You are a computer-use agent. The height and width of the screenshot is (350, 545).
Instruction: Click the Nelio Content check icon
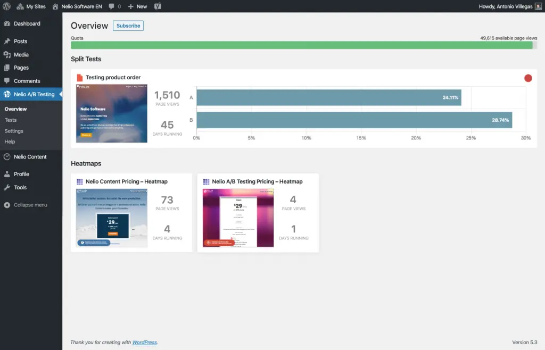(x=7, y=157)
